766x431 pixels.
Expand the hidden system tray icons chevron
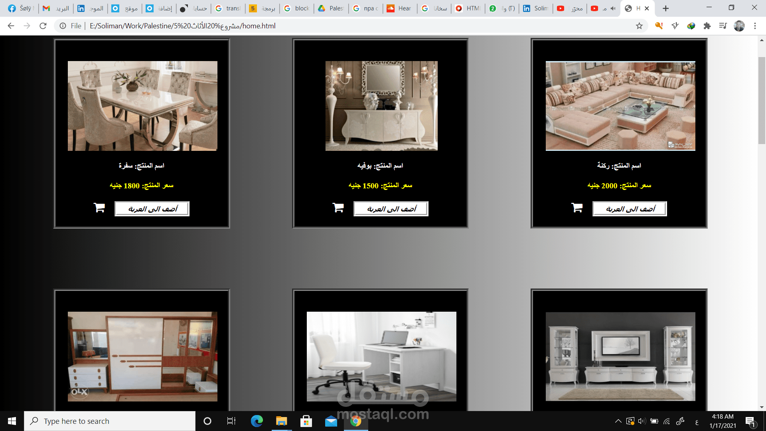tap(618, 421)
